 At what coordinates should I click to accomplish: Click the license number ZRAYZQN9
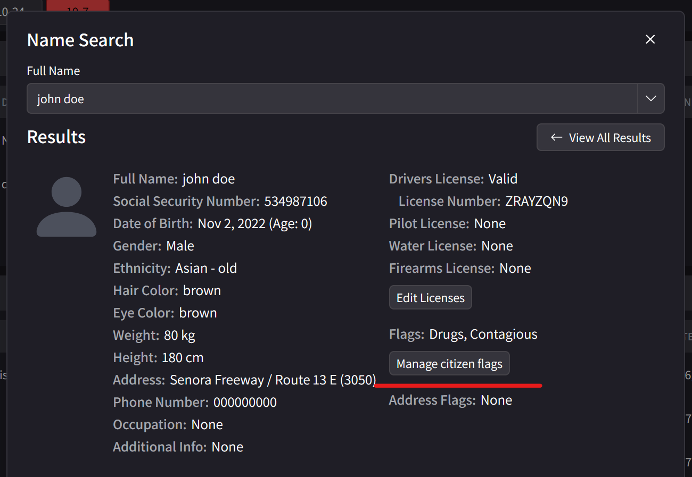[x=536, y=201]
